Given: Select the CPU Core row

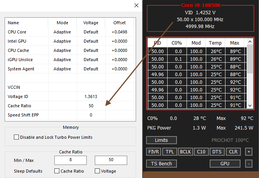Looking at the screenshot, I should 69,32.
